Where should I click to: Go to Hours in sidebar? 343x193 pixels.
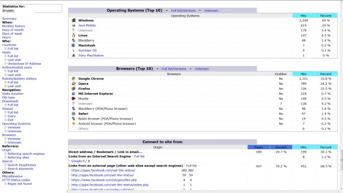click(x=6, y=37)
